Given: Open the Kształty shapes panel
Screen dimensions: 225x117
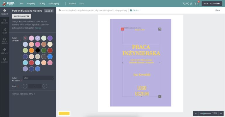Looking at the screenshot, I should tap(4, 50).
